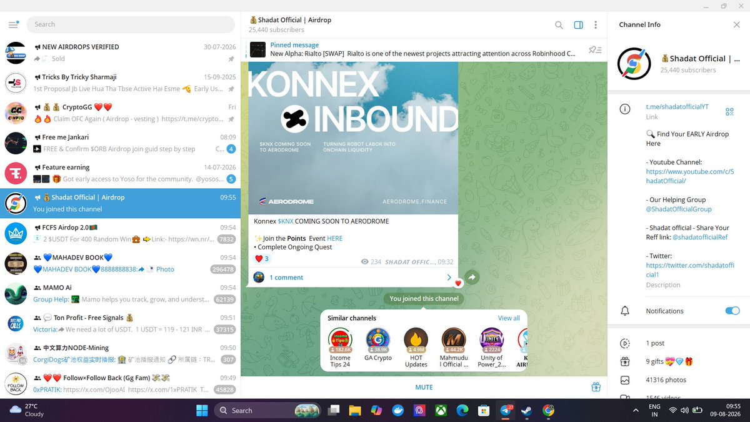
Task: Expand comments with the chevron arrow
Action: click(449, 277)
